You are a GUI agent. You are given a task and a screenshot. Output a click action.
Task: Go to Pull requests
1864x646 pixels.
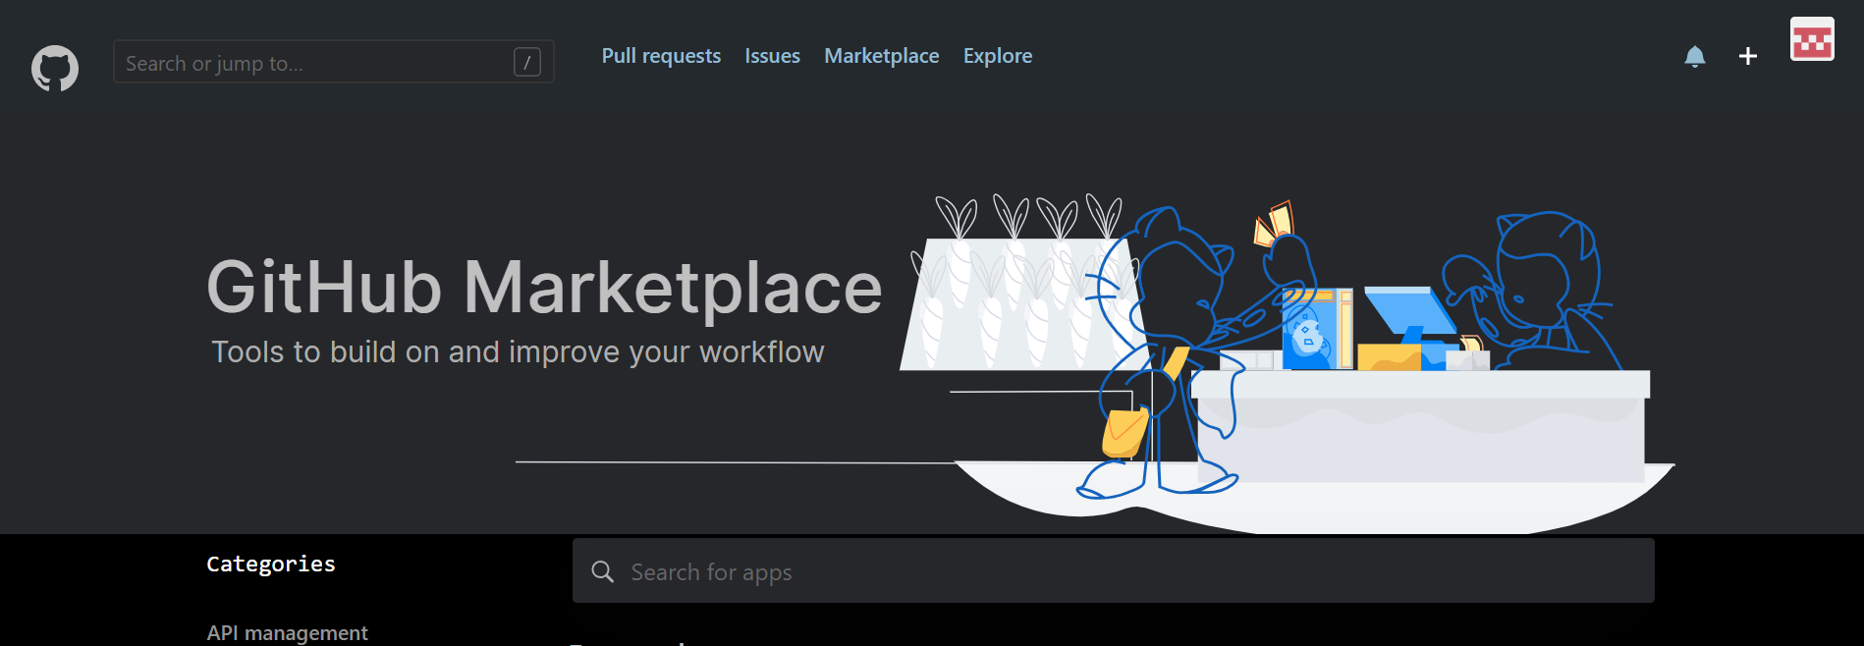[x=661, y=56]
